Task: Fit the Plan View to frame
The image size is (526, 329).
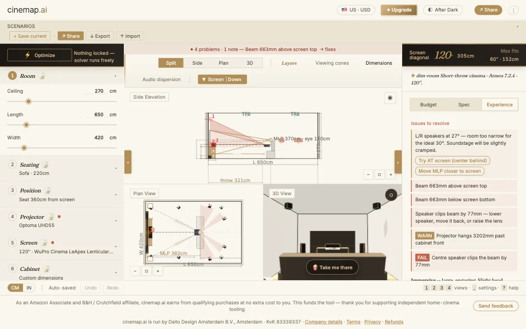Action: click(x=147, y=271)
